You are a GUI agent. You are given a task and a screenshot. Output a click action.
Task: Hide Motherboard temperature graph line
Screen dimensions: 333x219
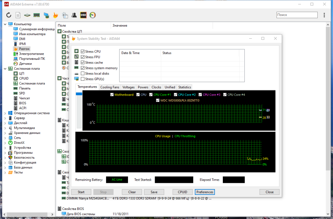112,95
